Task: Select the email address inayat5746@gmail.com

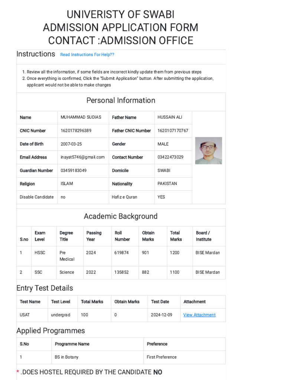Action: (83, 157)
